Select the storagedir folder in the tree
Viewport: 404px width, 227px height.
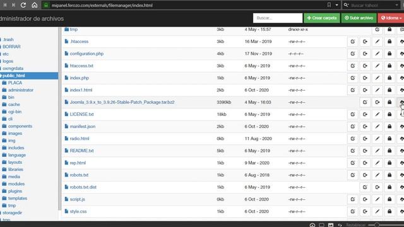[x=12, y=212]
